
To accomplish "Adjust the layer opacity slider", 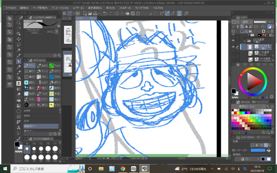I will click(260, 22).
